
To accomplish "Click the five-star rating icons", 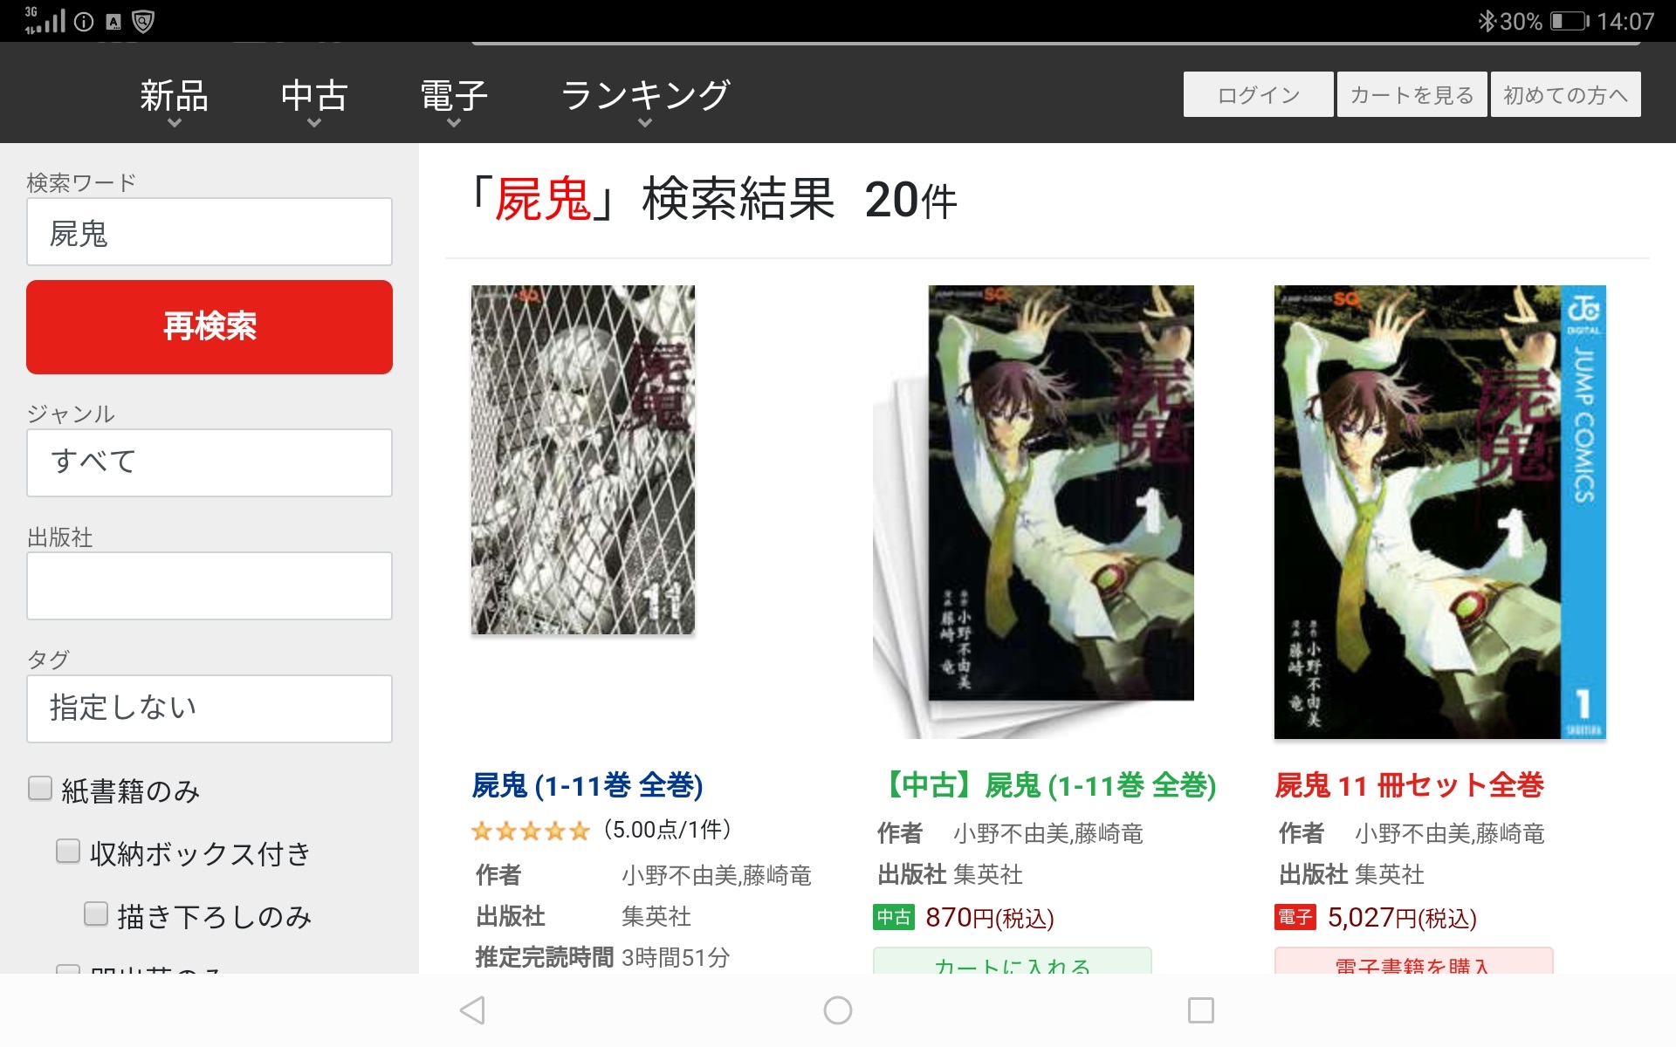I will (x=531, y=831).
